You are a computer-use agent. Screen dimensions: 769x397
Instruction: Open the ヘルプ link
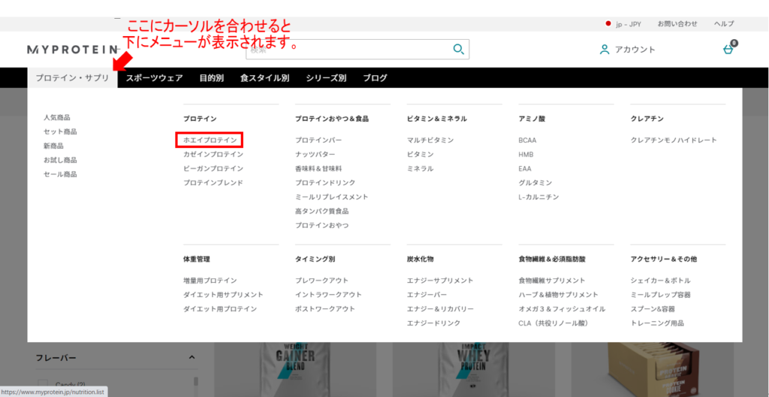[724, 23]
